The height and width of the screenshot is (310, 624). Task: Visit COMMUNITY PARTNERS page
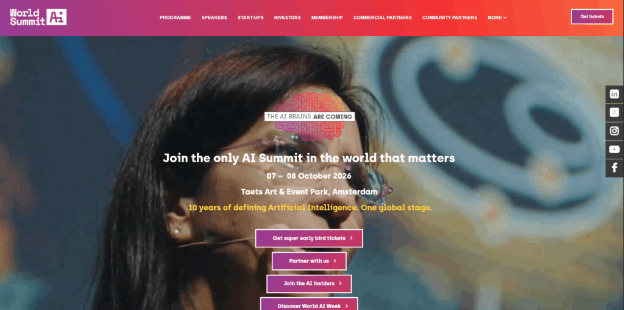pos(450,18)
